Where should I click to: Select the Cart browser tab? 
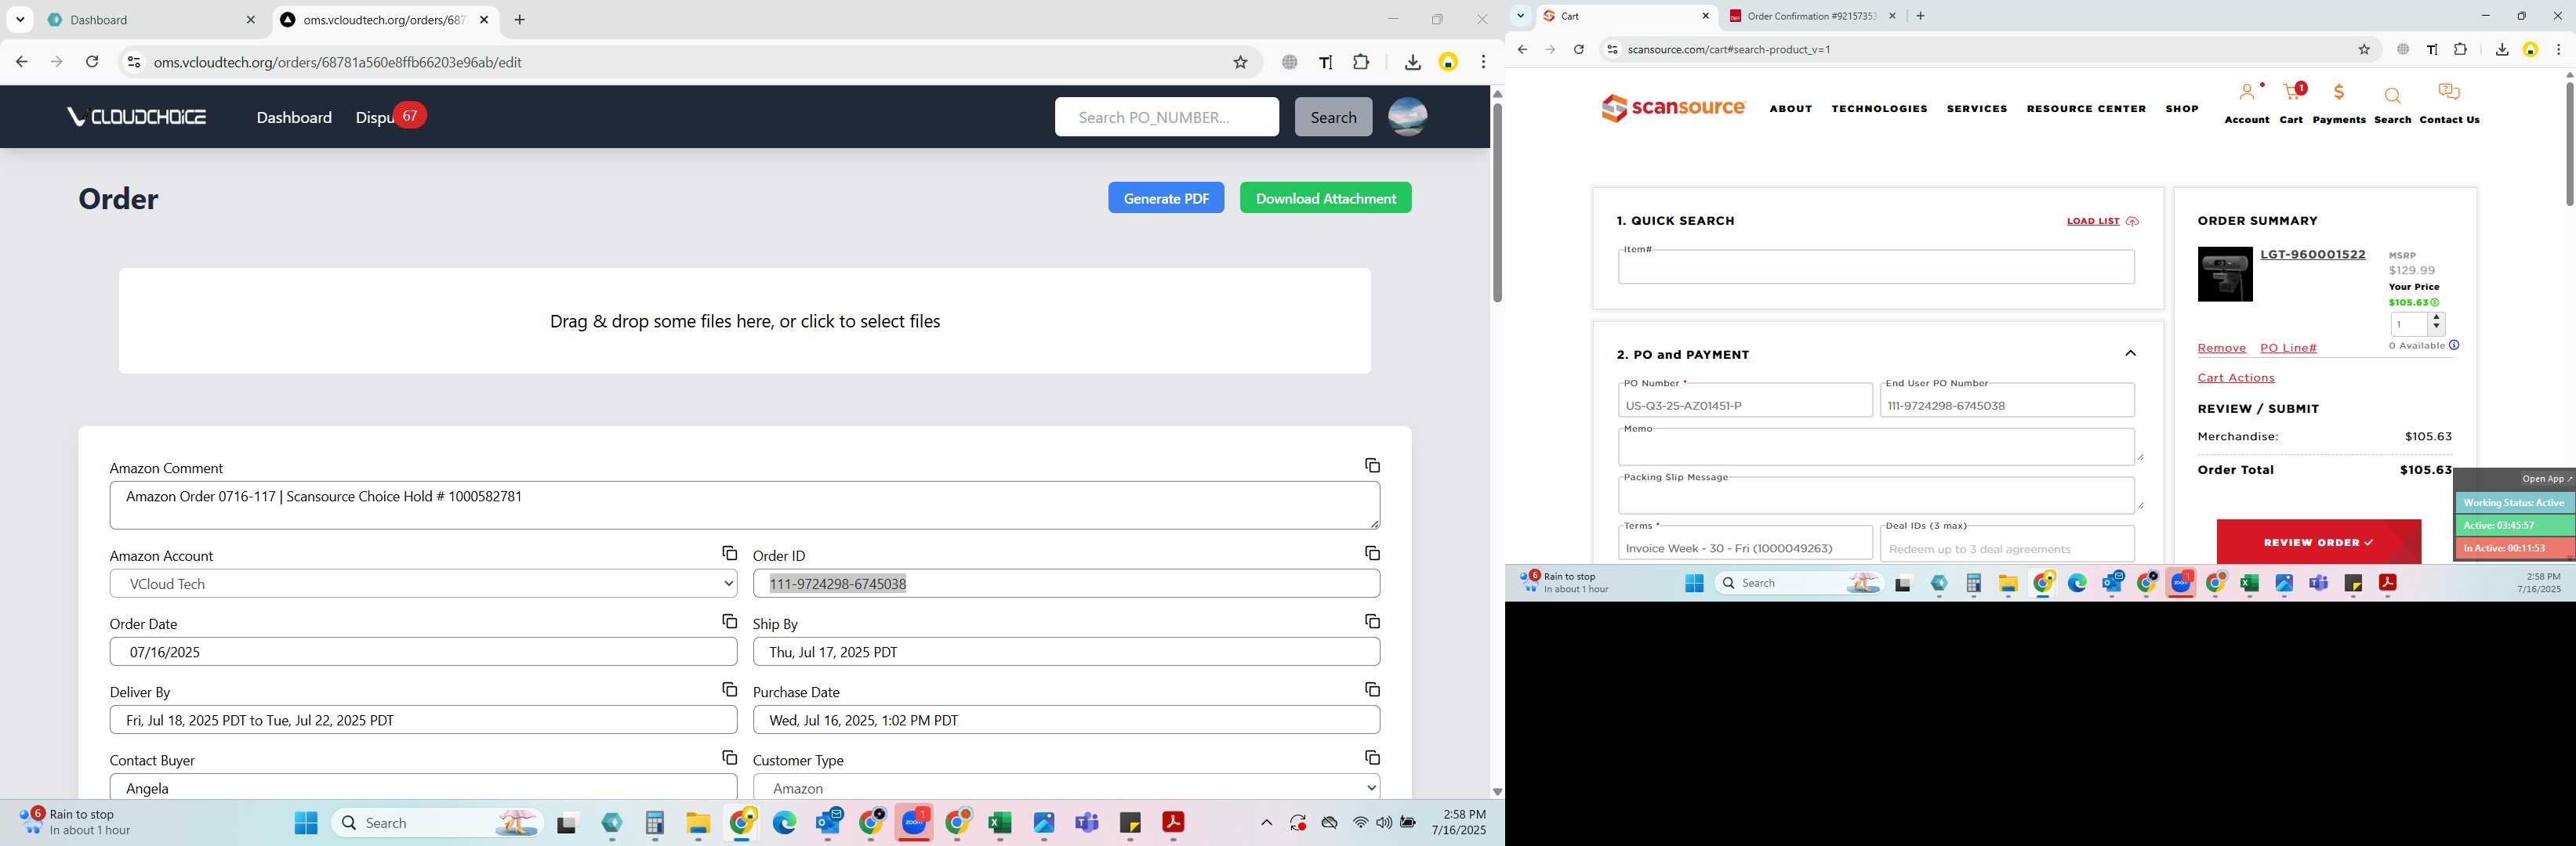pos(1626,16)
